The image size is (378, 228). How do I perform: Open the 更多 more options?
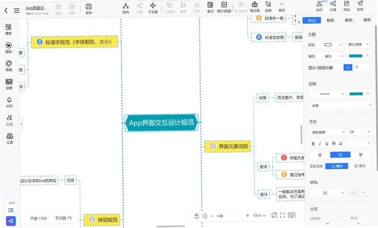(x=282, y=7)
